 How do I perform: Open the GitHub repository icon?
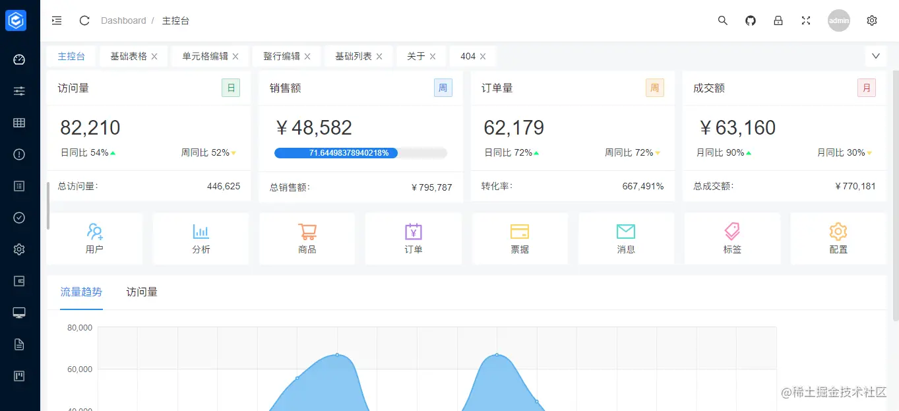click(x=751, y=20)
